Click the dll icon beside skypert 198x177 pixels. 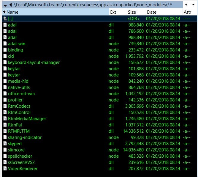click(x=5, y=143)
